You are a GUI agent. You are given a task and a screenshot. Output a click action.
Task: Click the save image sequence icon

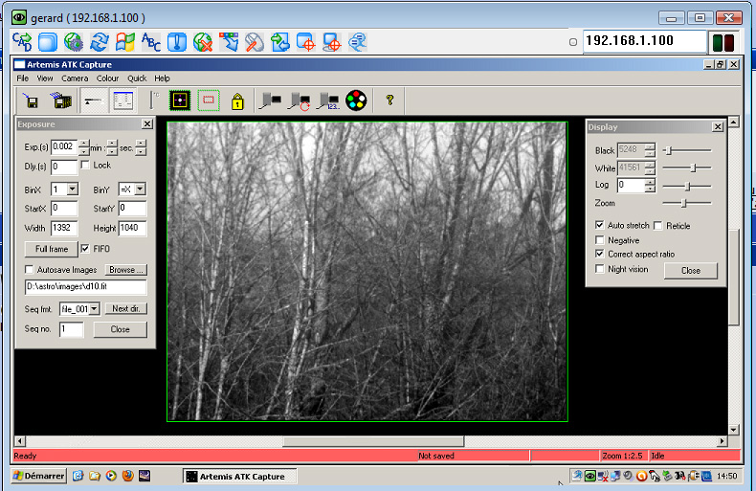pos(61,100)
